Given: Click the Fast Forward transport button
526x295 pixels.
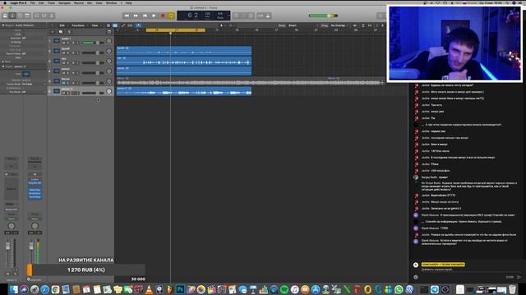Looking at the screenshot, I should (136, 16).
